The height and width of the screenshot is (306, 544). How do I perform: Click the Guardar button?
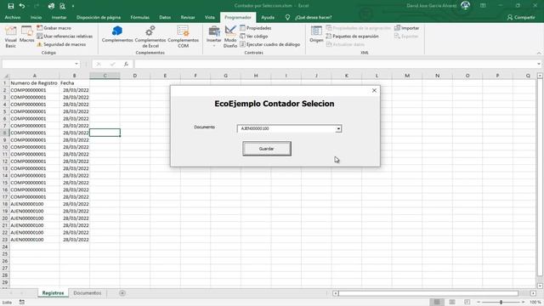(x=266, y=149)
